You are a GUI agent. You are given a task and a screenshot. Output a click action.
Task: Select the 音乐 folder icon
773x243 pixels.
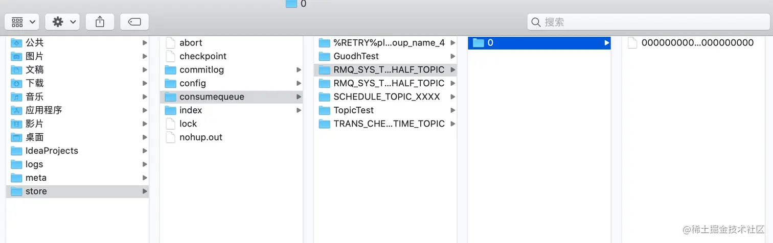click(17, 97)
